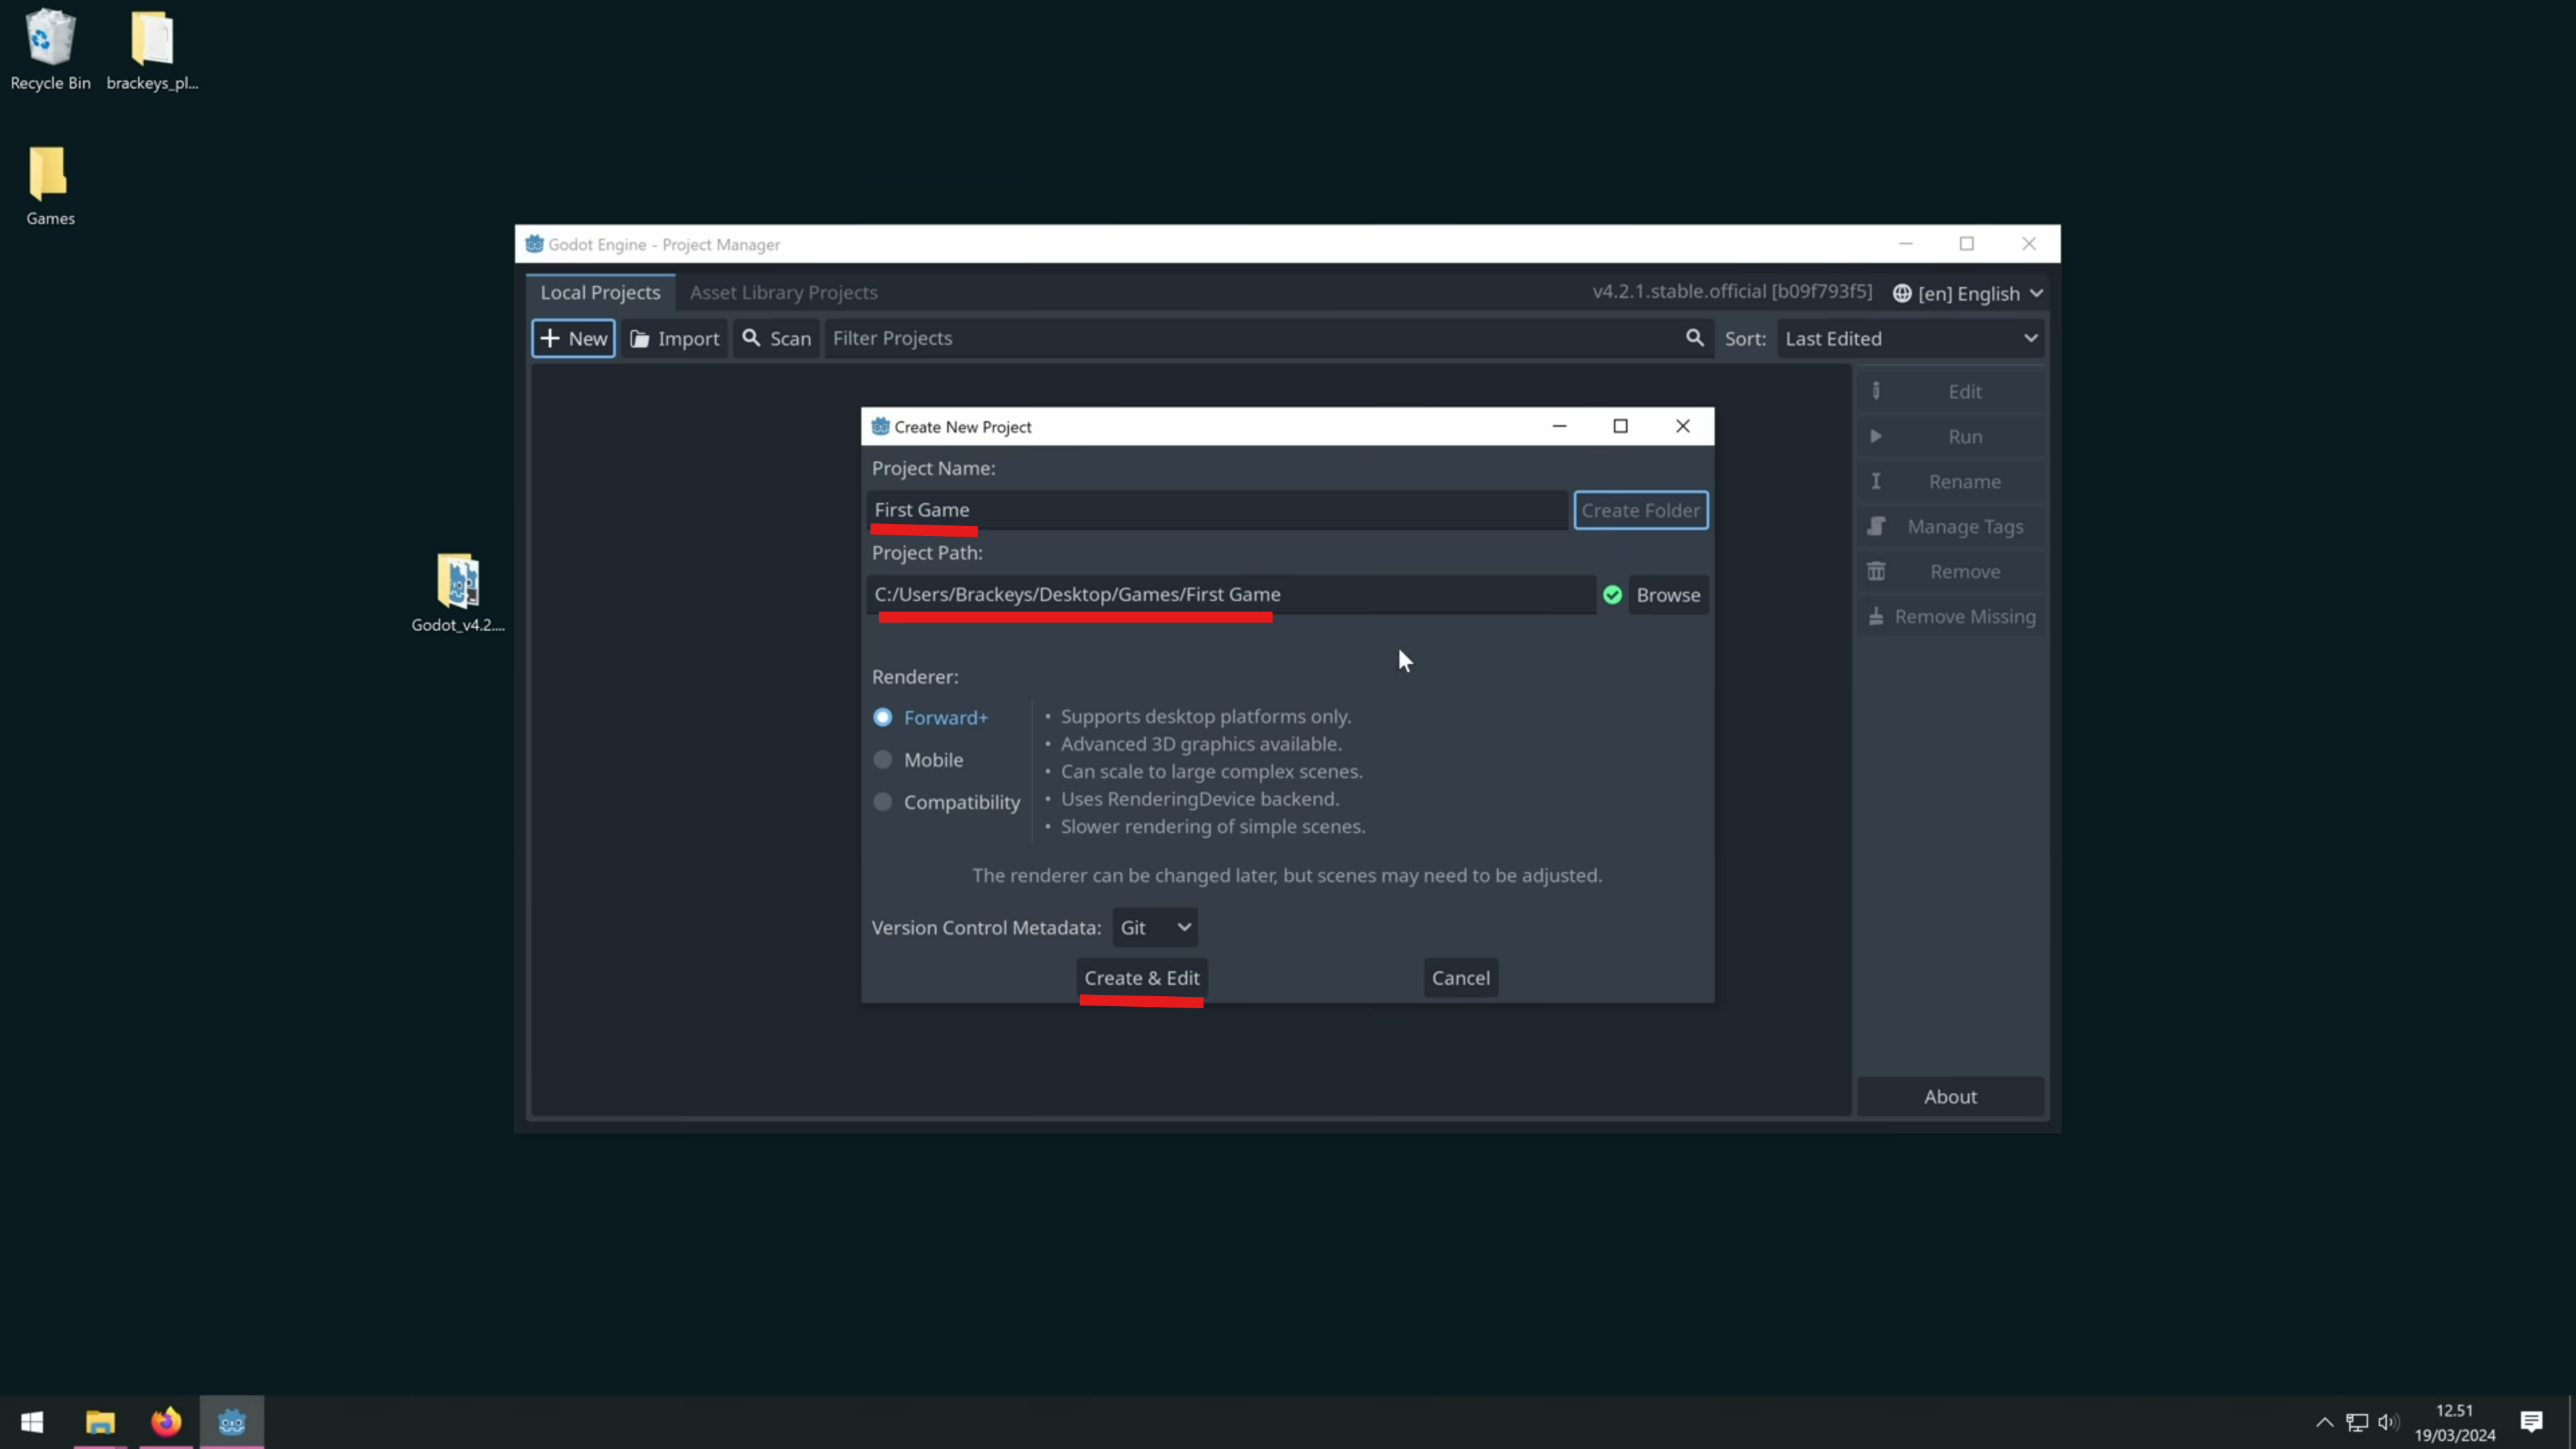Select the Forward+ renderer
This screenshot has width=2576, height=1449.
click(883, 717)
